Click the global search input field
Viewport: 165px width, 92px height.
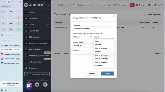click(x=103, y=5)
